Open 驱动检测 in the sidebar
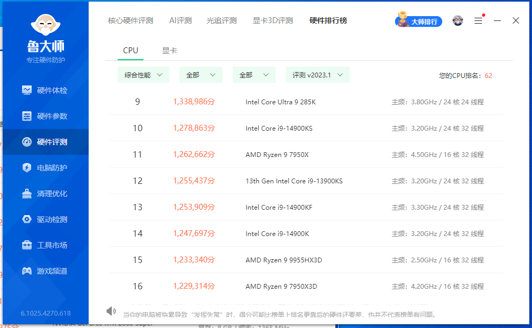 tap(46, 219)
